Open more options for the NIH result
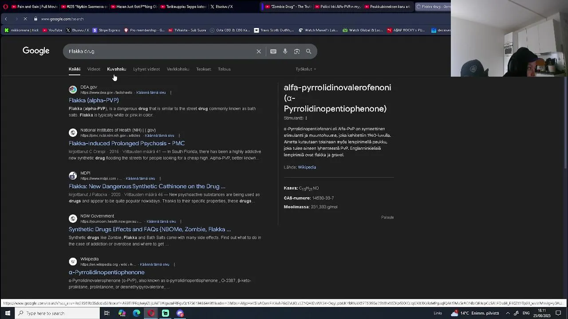The image size is (568, 319). tap(179, 136)
